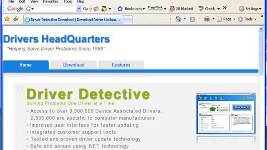The width and height of the screenshot is (267, 150).
Task: Expand the Google search history dropdown
Action: click(x=79, y=9)
